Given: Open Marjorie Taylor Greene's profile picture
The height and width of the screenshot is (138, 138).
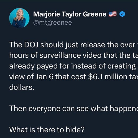Looking at the screenshot, I should pyautogui.click(x=19, y=18).
